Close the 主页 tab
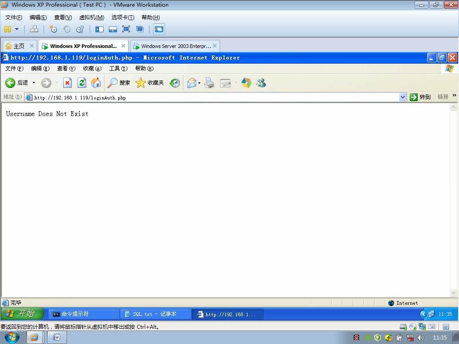This screenshot has width=459, height=344. click(32, 46)
